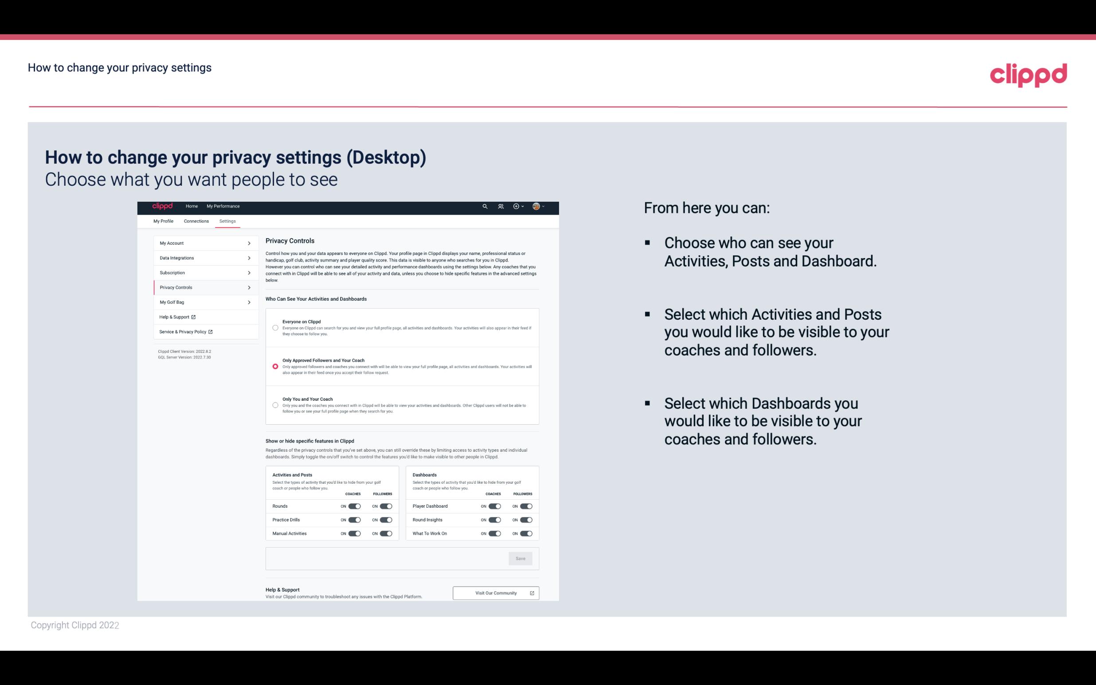This screenshot has height=685, width=1096.
Task: Select the My Profile tab icon
Action: click(163, 221)
